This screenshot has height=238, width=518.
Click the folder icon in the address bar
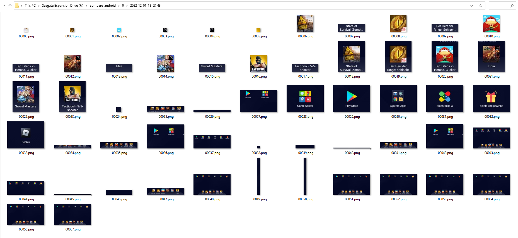click(x=17, y=6)
